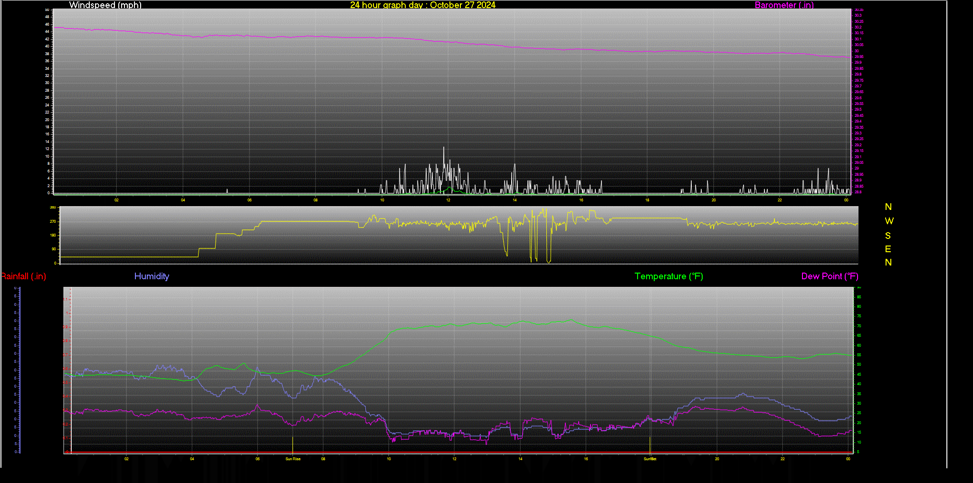Image resolution: width=973 pixels, height=483 pixels.
Task: Click the '06' hour label under windspeed graph
Action: pos(249,200)
